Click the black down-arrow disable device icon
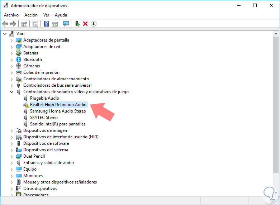The image size is (280, 205). coord(94,24)
